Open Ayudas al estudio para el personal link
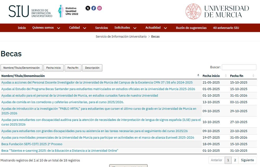Viewport: 260px width, 167px height. [80, 96]
